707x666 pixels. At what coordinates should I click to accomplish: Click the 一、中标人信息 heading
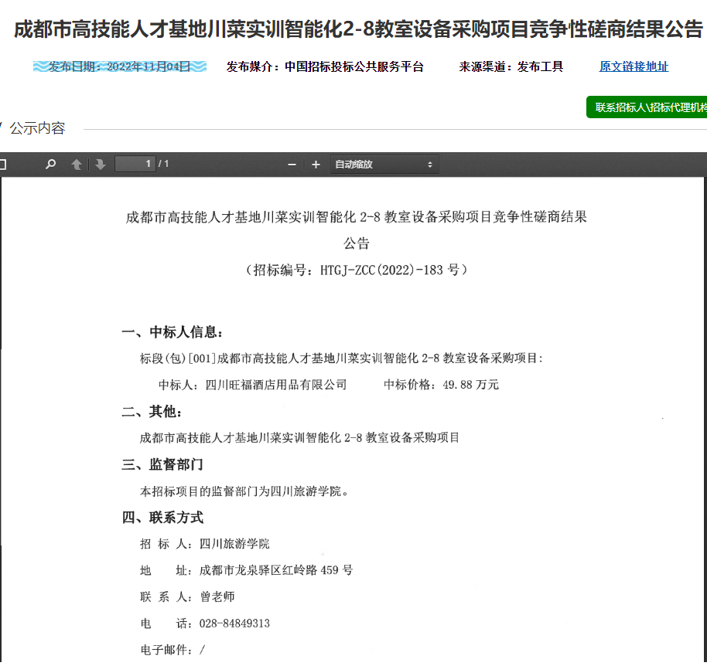(x=172, y=332)
